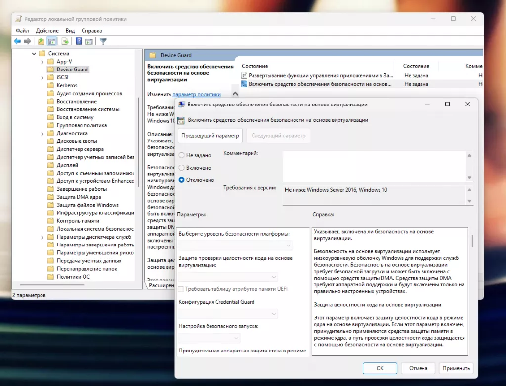Viewport: 506px width, 386px height.
Task: Open the Credential Guard configuration dropdown
Action: coord(228,314)
